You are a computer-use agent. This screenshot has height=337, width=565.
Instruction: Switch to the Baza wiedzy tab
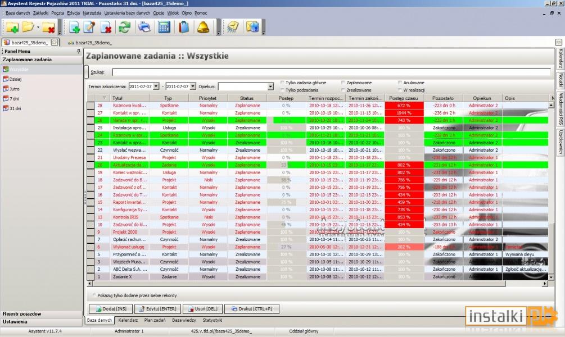click(x=184, y=320)
